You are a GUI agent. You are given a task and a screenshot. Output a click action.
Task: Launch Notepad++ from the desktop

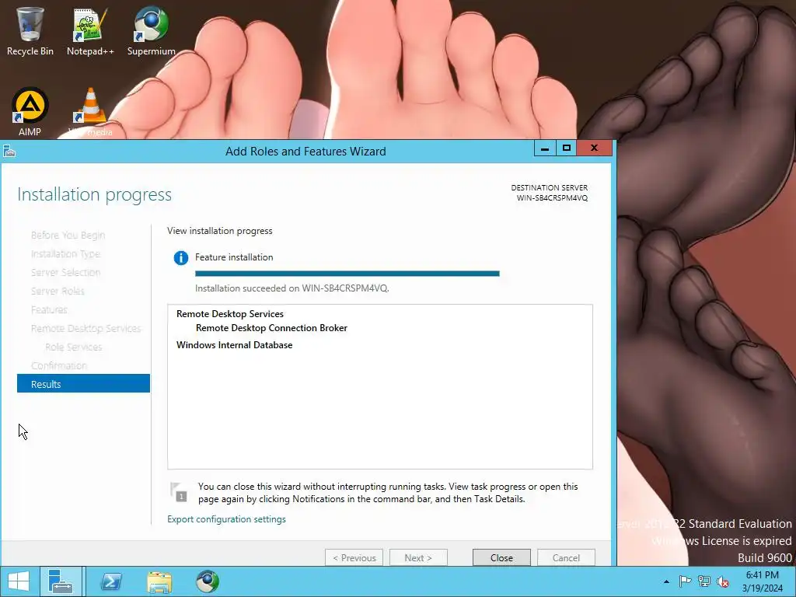pos(90,31)
